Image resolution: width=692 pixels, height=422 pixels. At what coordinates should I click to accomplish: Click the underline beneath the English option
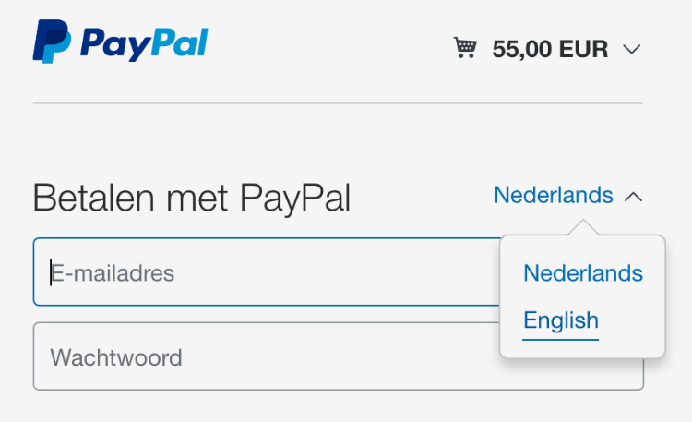560,340
